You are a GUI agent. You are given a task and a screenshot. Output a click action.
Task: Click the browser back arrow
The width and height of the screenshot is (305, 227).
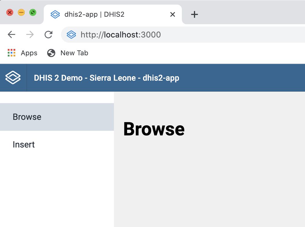point(12,35)
